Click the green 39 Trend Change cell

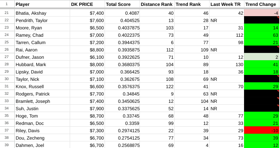(262, 138)
